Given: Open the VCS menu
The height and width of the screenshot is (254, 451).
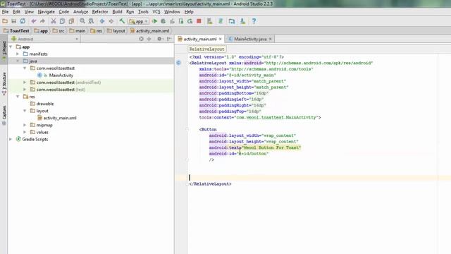Looking at the screenshot, I should 156,12.
